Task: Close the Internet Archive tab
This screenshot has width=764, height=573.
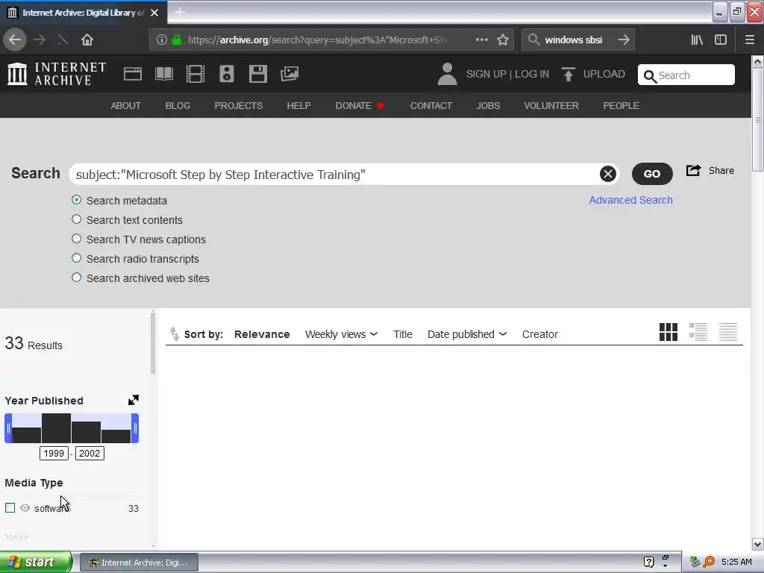Action: 154,13
